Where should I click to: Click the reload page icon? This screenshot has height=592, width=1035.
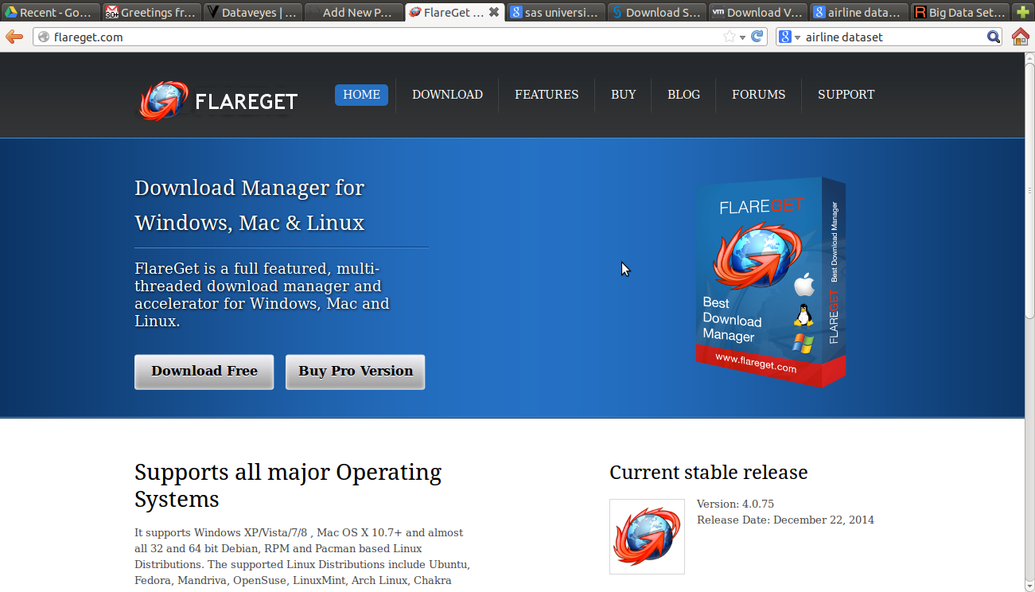click(757, 37)
